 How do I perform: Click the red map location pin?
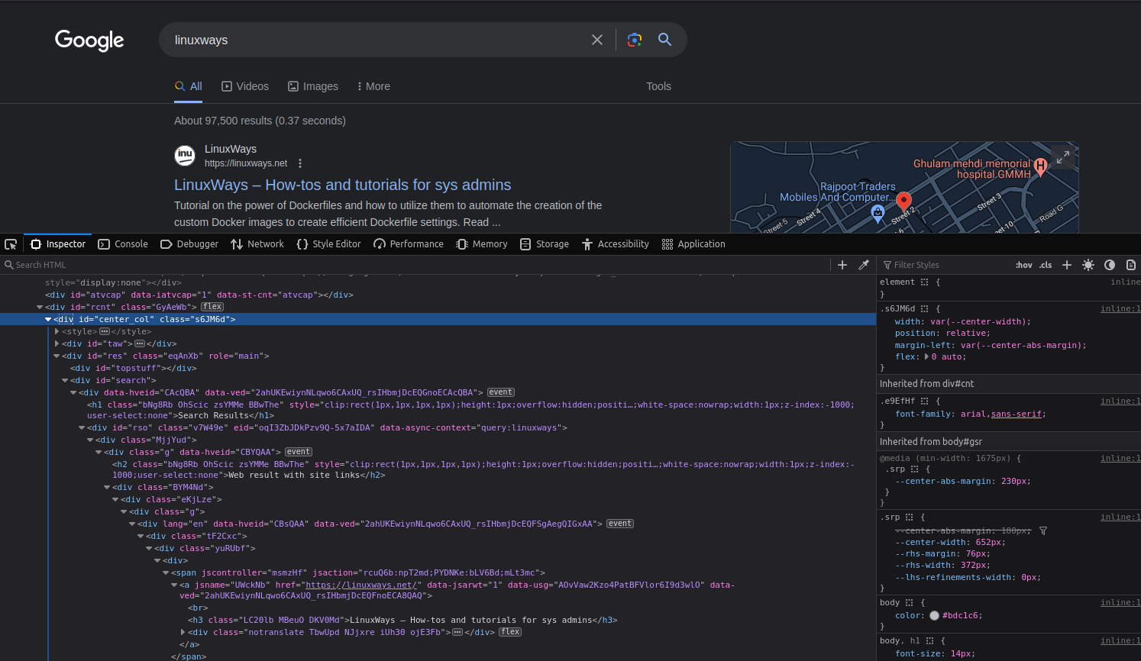[x=903, y=202]
